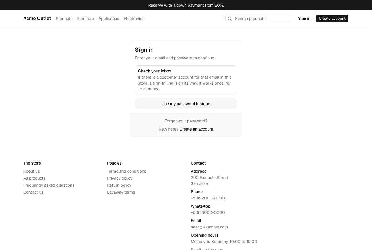Open the down payment promo banner link
This screenshot has height=250, width=372.
click(186, 5)
